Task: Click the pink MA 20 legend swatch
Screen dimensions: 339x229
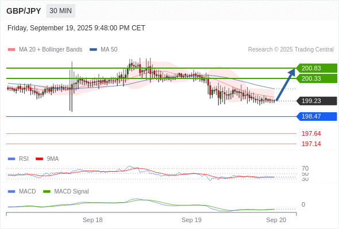Action: 11,50
